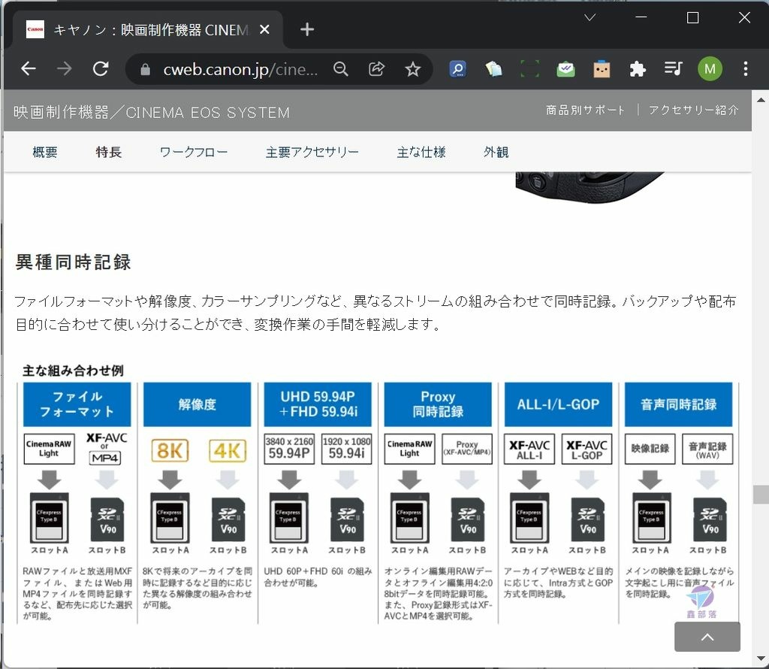Open the 外観 navigation tab
The width and height of the screenshot is (769, 669).
tap(496, 152)
